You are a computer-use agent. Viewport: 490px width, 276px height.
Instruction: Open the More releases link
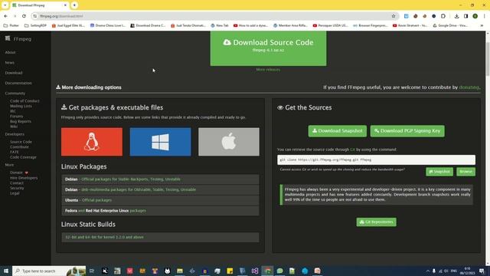tap(268, 70)
